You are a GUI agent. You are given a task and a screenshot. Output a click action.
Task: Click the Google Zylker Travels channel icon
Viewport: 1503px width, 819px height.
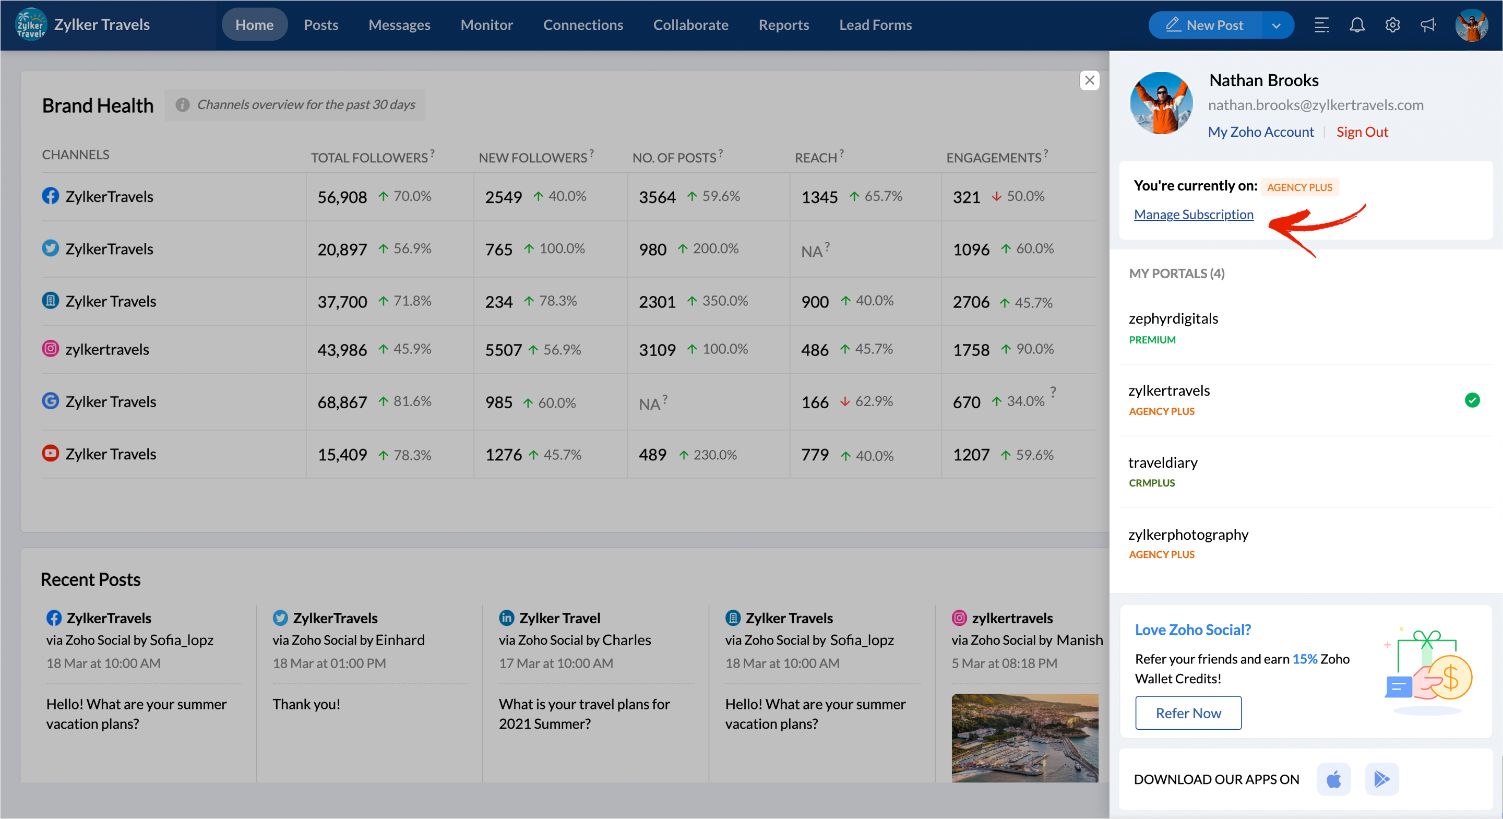point(51,401)
